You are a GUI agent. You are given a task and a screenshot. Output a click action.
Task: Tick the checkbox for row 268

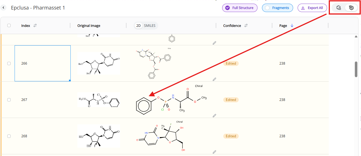point(9,136)
